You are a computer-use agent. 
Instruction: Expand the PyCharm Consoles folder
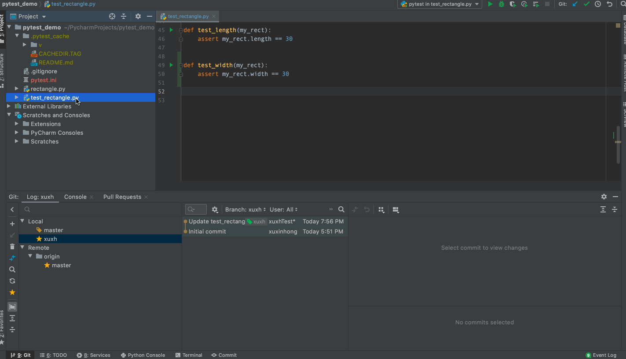pos(18,133)
